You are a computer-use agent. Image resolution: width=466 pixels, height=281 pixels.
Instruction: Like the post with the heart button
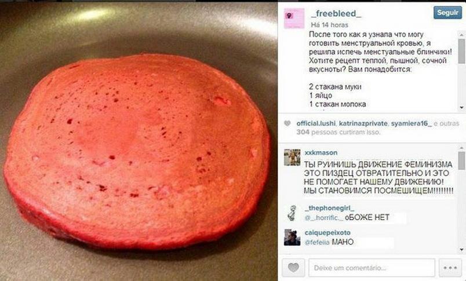[x=293, y=268]
